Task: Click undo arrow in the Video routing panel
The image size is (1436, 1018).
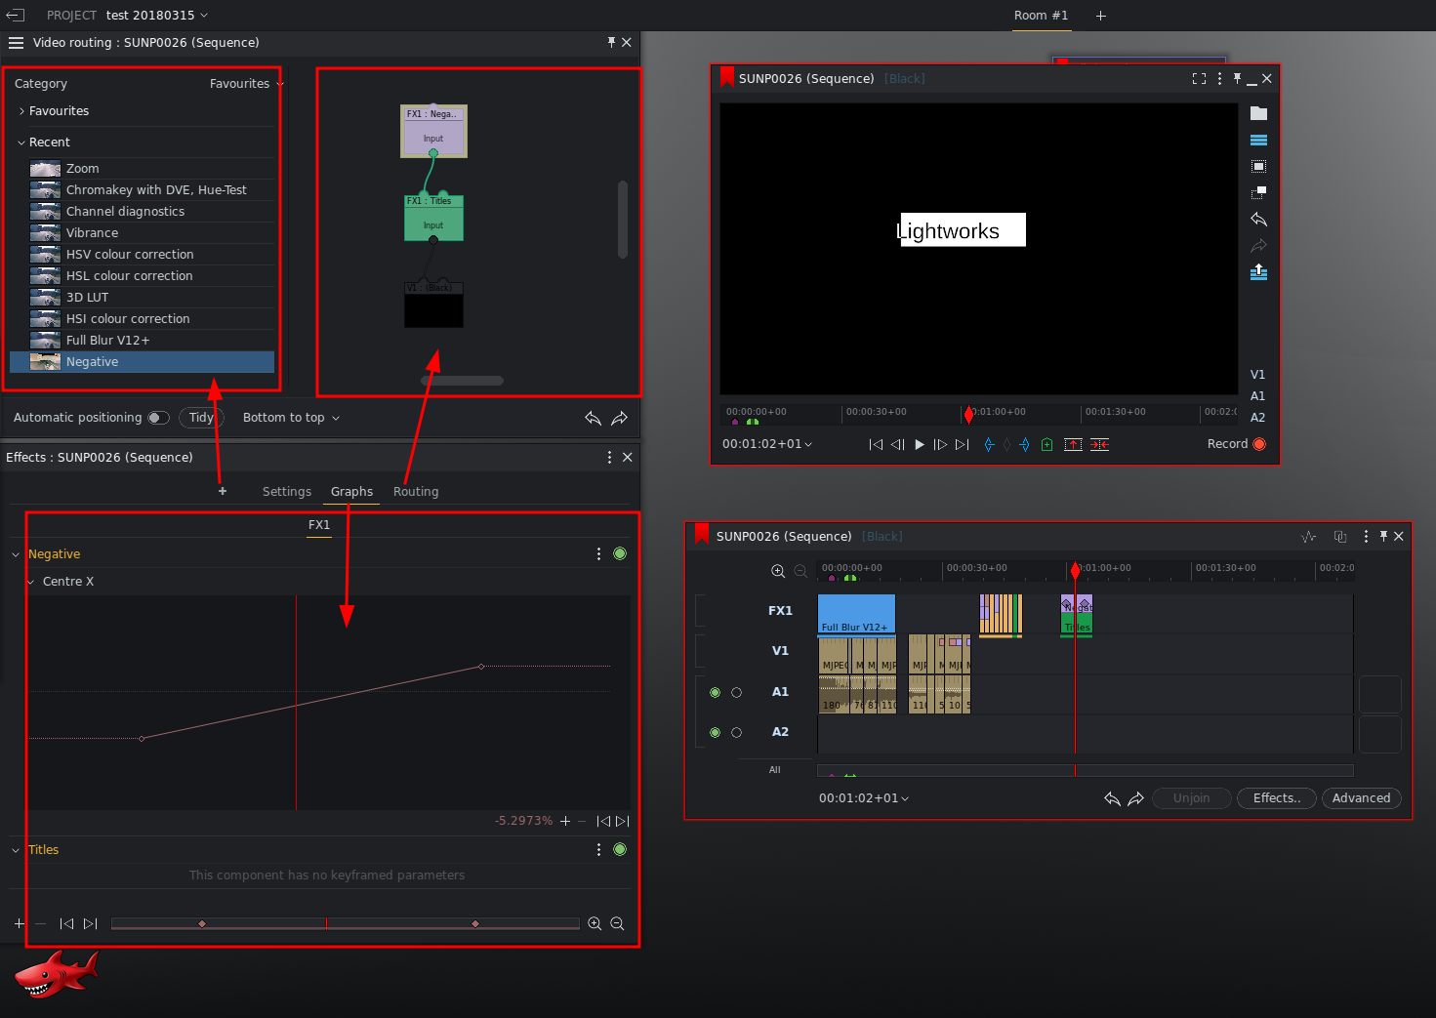Action: 593,418
